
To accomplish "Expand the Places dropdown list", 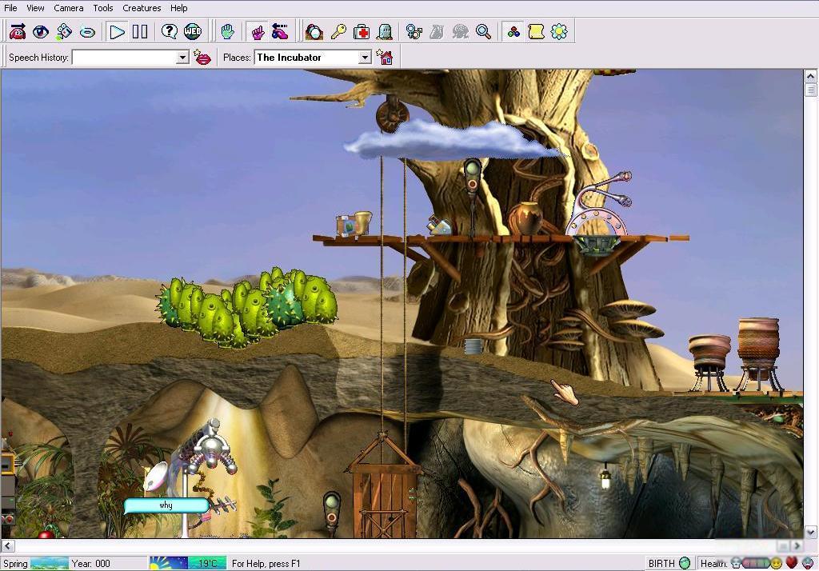I will (x=365, y=58).
